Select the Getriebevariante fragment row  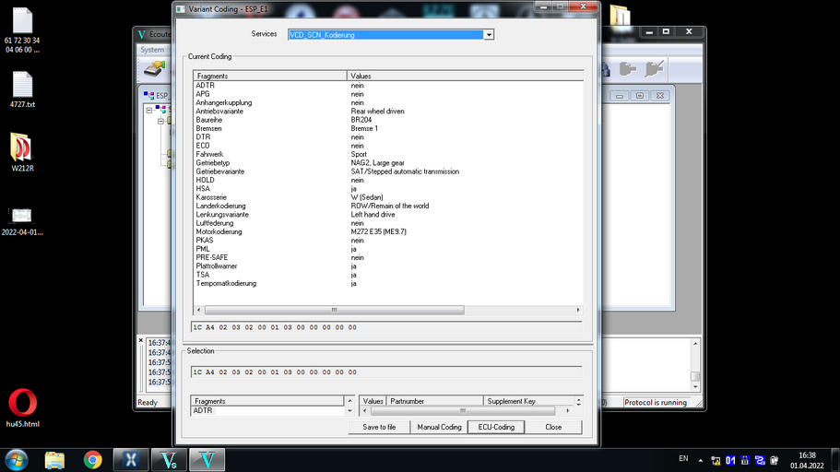click(x=219, y=171)
